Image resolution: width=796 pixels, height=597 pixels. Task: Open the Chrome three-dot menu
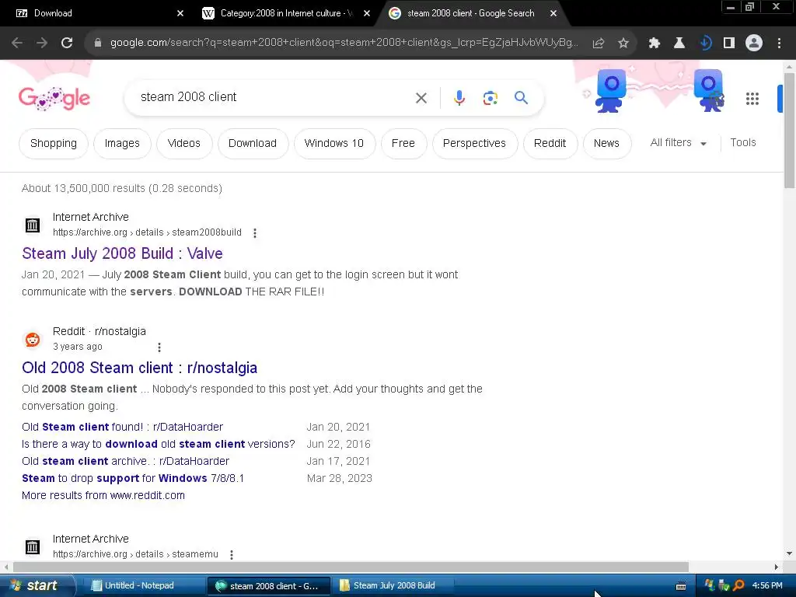click(779, 44)
